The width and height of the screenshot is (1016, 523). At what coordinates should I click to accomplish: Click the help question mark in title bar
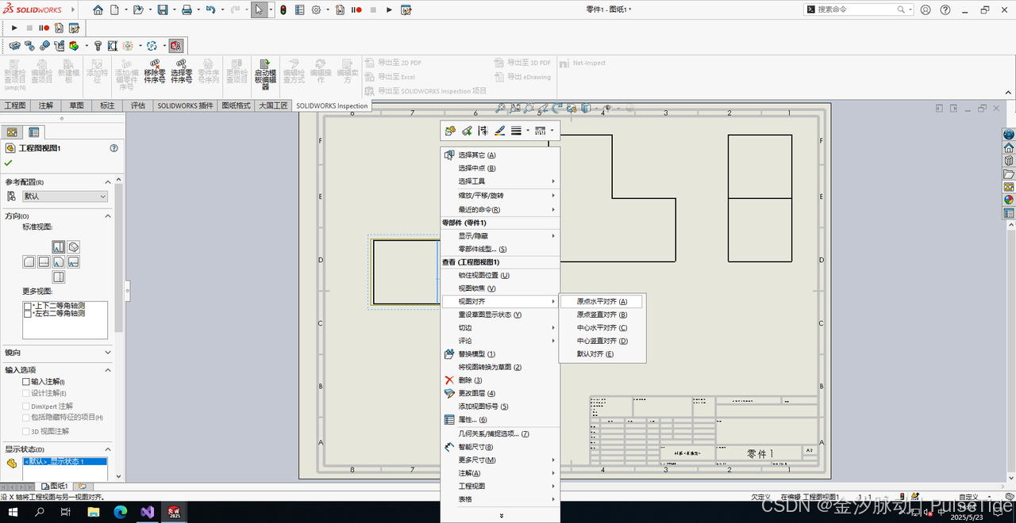coord(945,10)
